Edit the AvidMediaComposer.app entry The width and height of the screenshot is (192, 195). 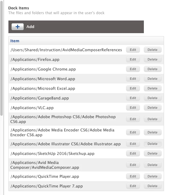[x=133, y=165]
